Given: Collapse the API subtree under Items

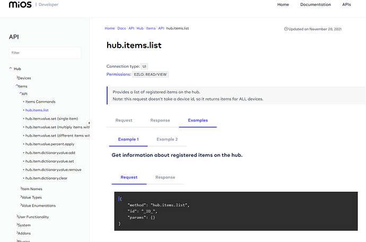Looking at the screenshot, I should (x=21, y=93).
